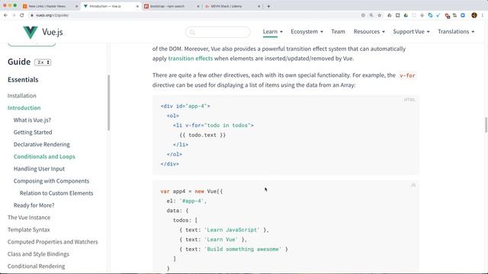Image resolution: width=488 pixels, height=274 pixels.
Task: Close the Introduction Vue.js tab
Action: point(137,6)
